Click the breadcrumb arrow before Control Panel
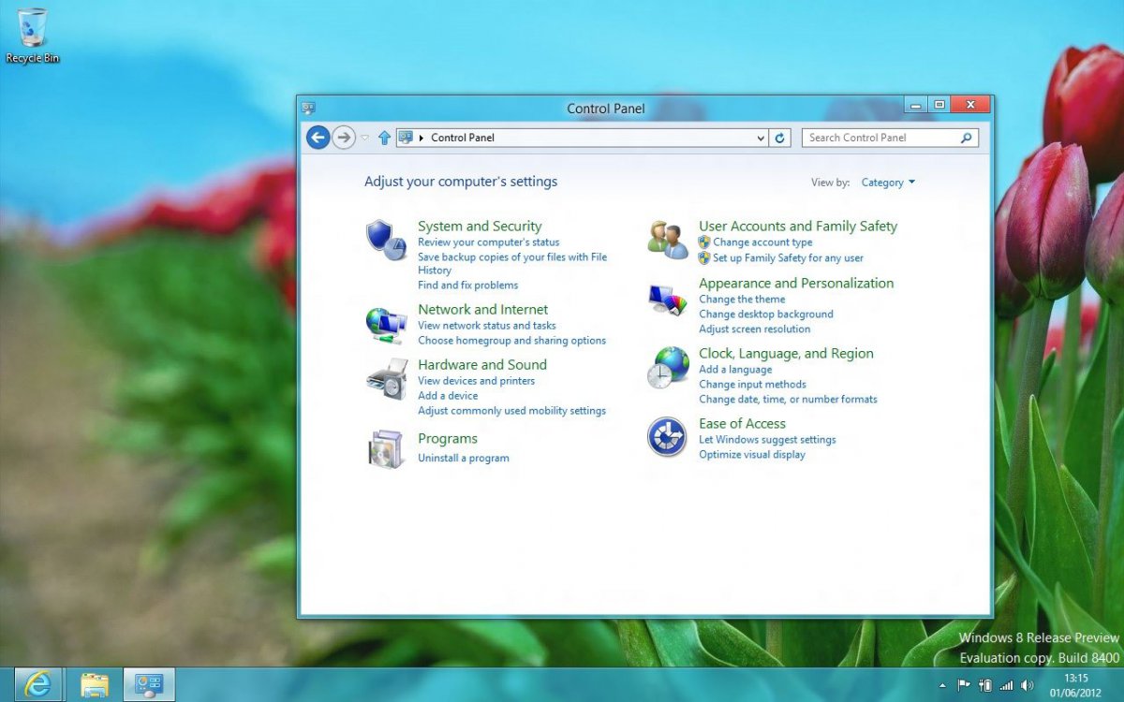Screen dimensions: 1124x702 coord(421,138)
